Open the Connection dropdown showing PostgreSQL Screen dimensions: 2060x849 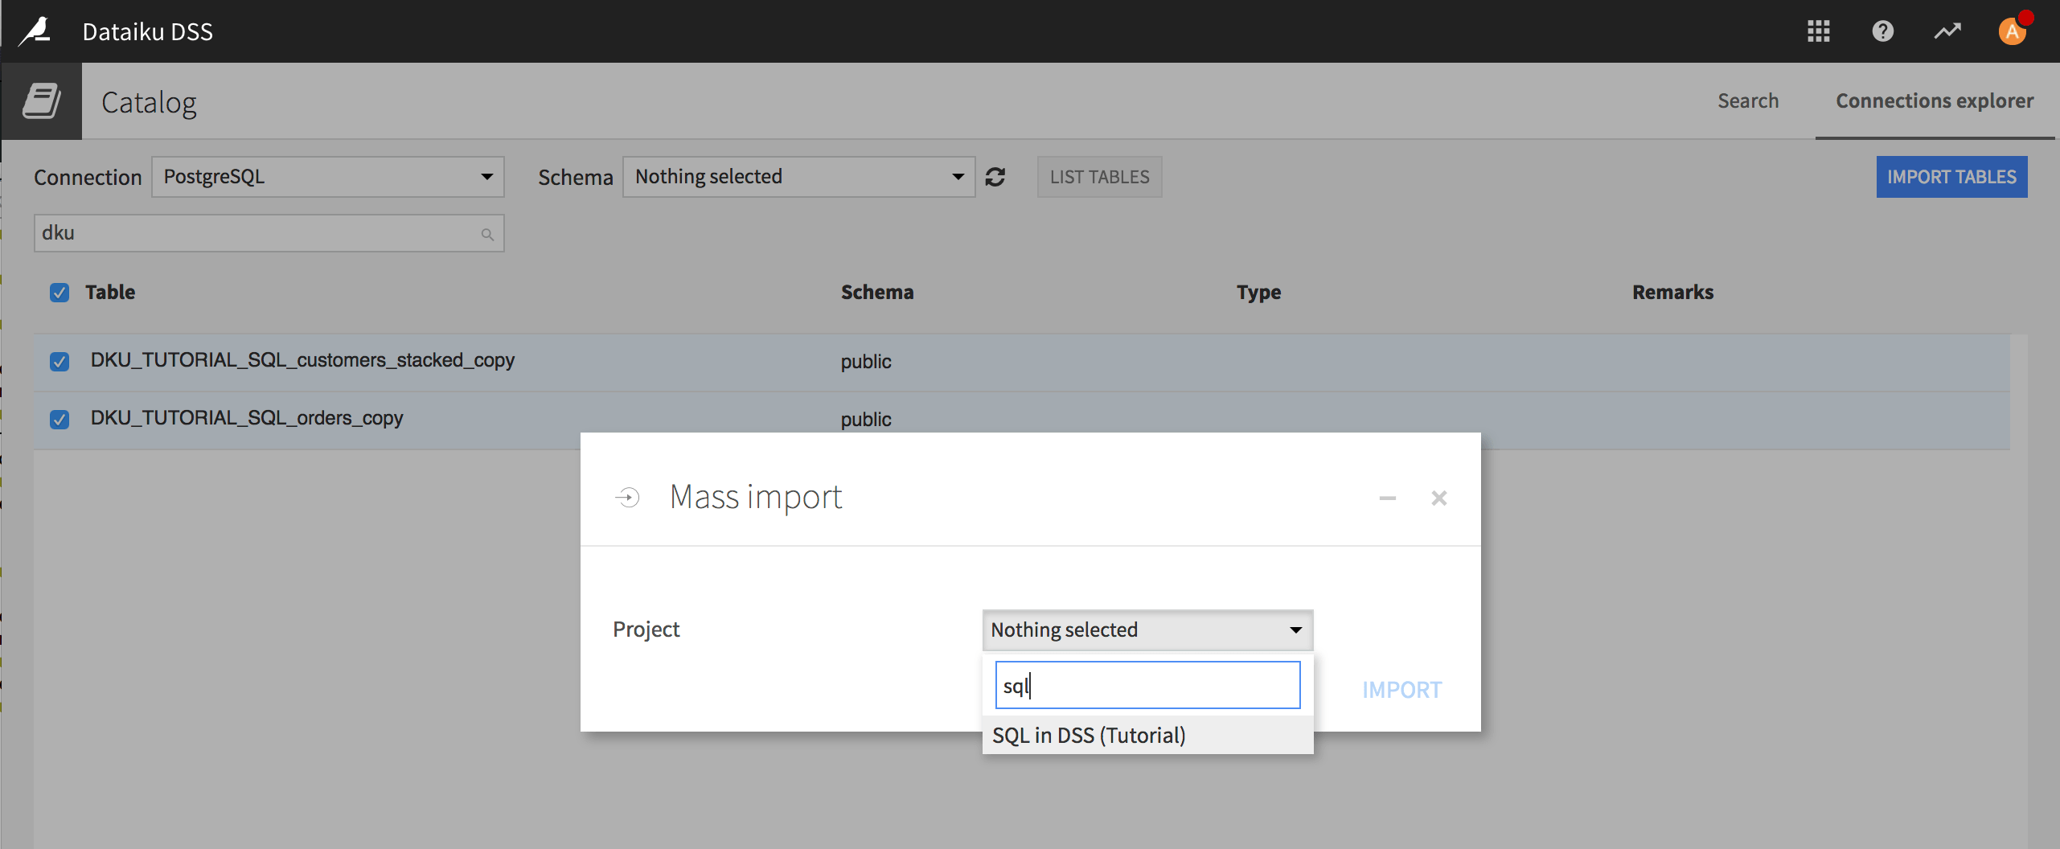[326, 177]
